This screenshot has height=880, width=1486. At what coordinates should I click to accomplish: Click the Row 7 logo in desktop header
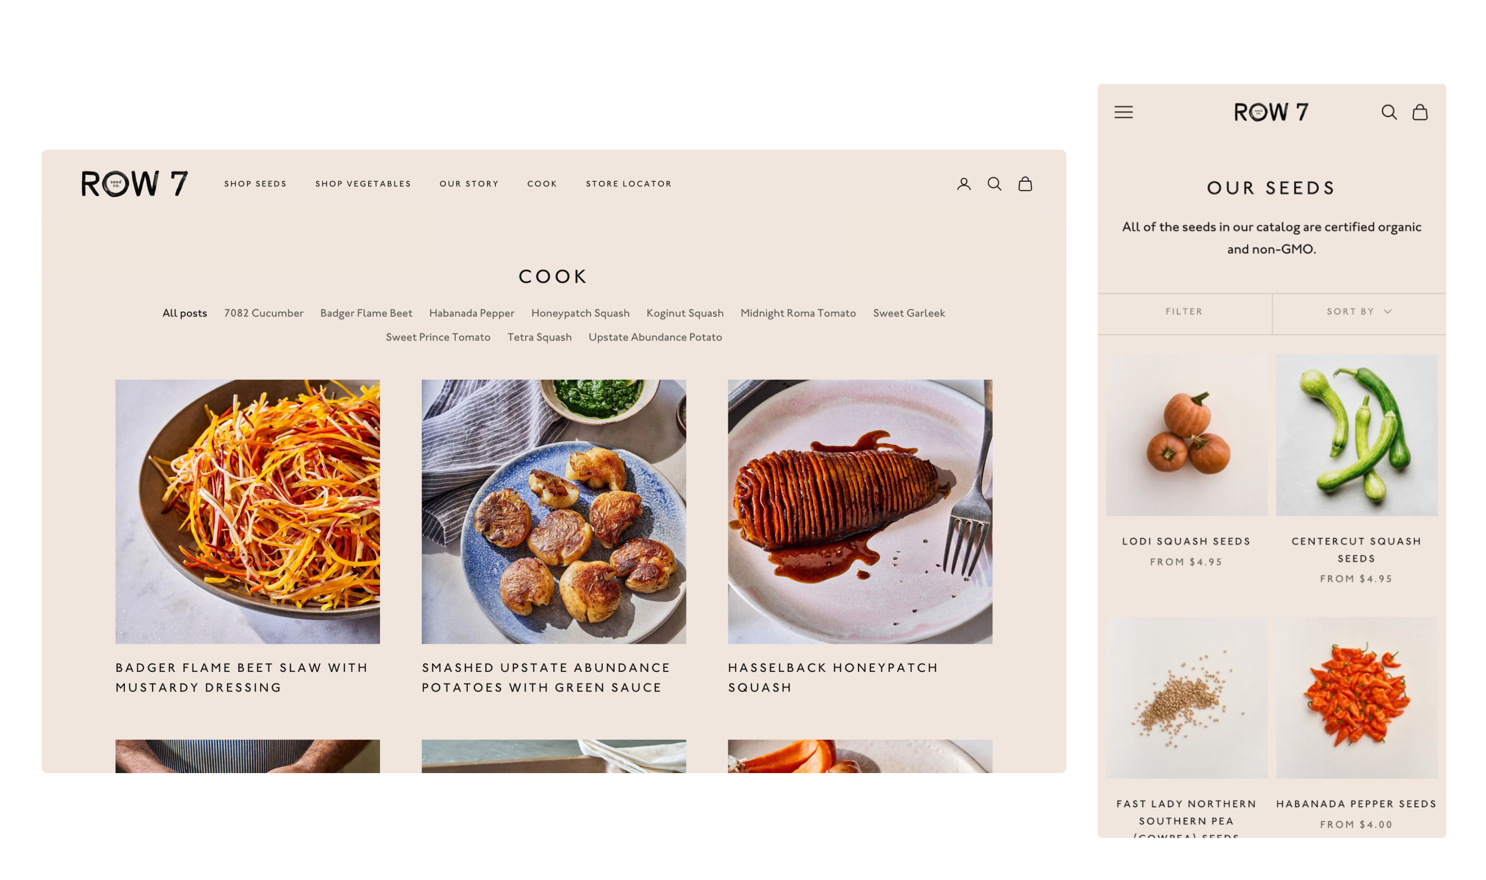[135, 183]
